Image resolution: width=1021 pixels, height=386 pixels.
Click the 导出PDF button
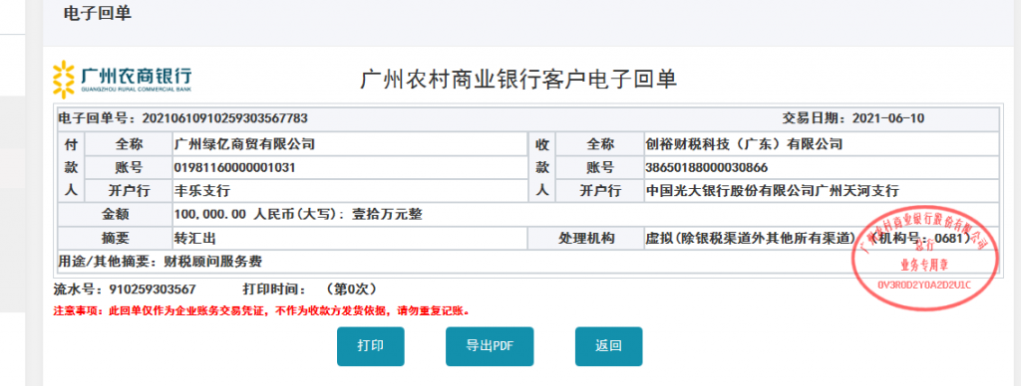(490, 346)
